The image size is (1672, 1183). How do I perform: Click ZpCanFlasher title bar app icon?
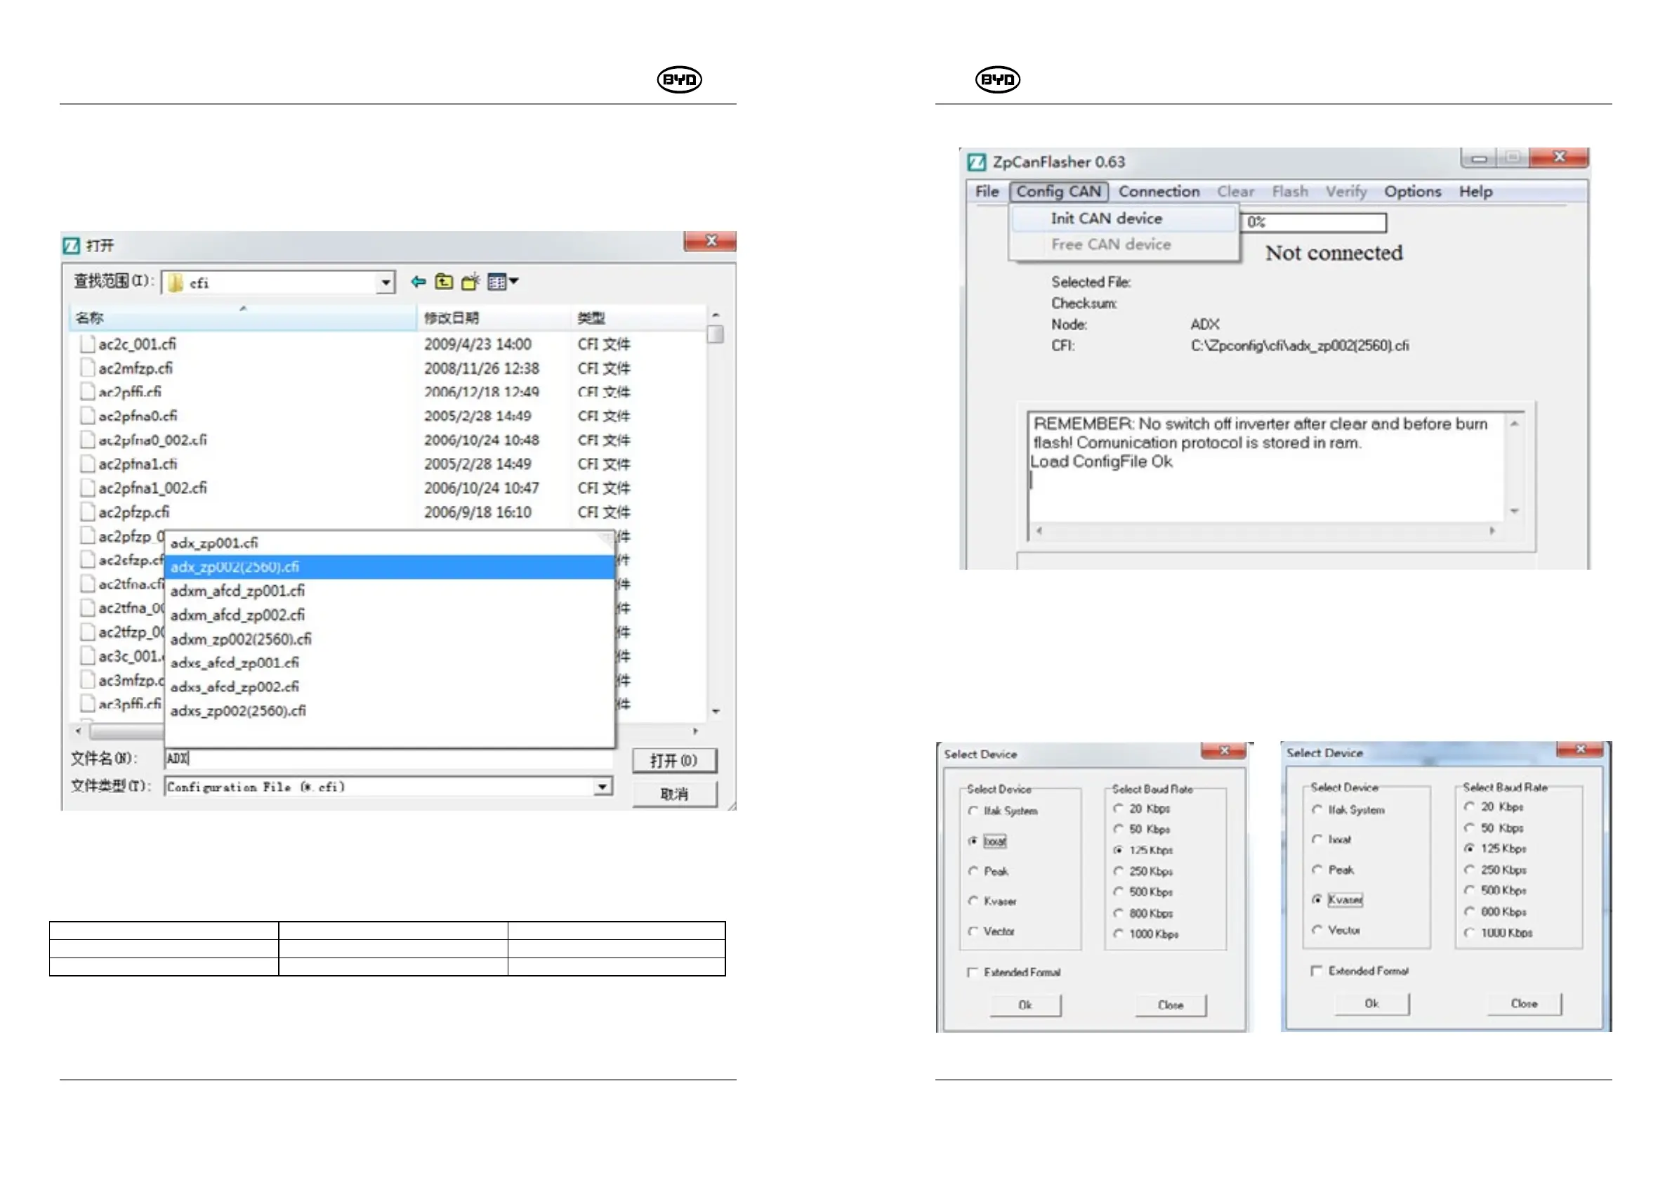[977, 162]
